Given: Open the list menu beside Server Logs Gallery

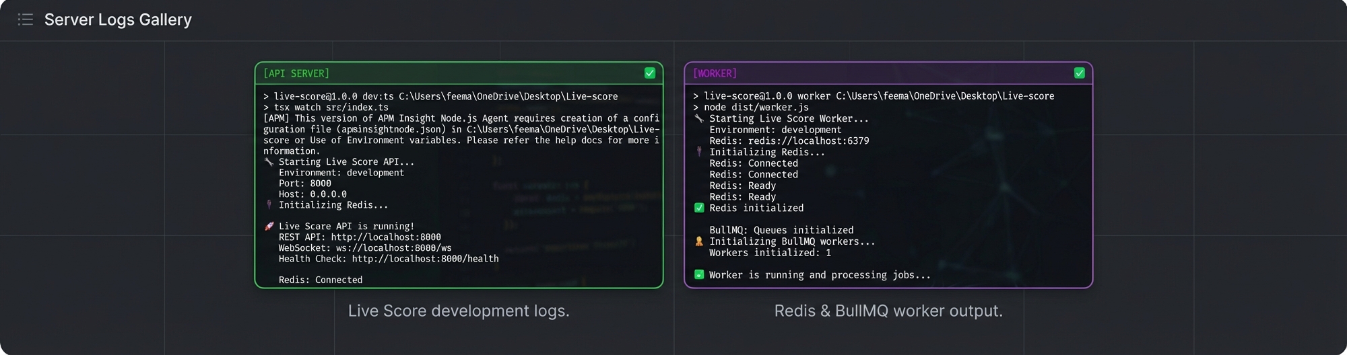Looking at the screenshot, I should coord(25,19).
